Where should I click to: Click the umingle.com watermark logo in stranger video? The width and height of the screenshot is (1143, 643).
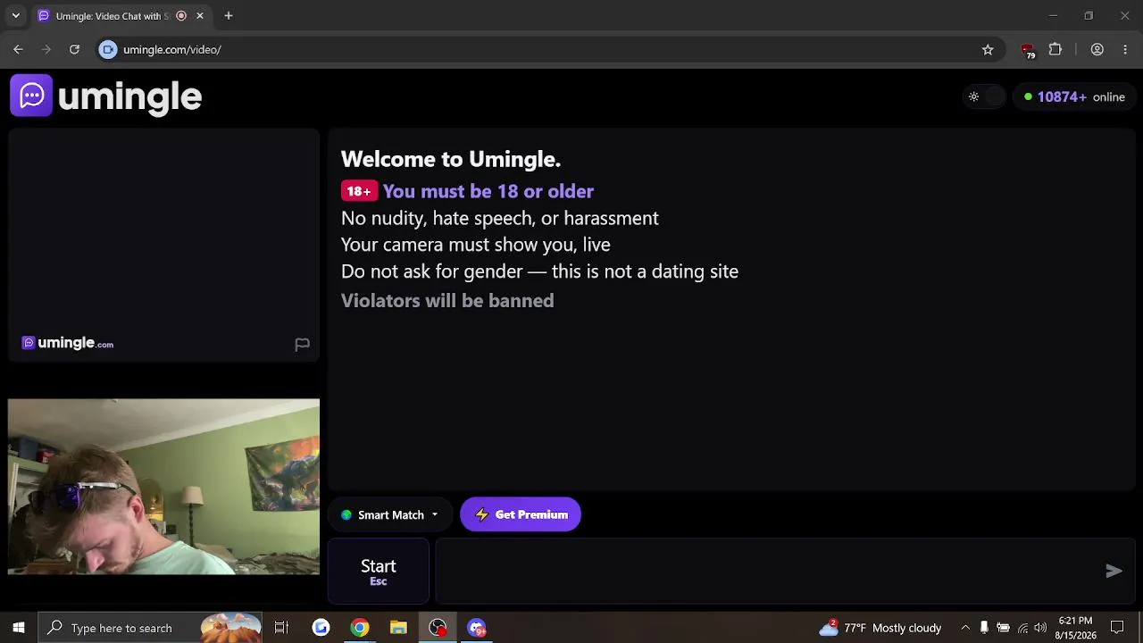(68, 343)
